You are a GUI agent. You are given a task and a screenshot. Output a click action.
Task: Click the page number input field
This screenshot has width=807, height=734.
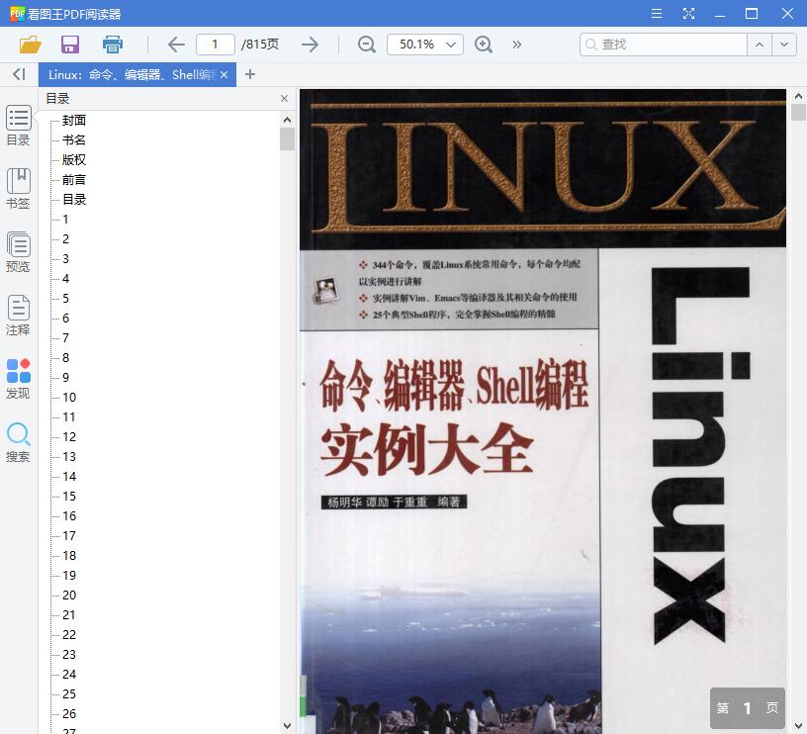point(216,45)
